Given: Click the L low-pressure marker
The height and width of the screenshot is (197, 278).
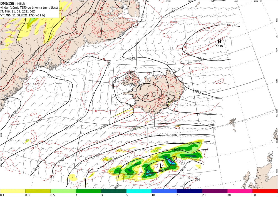Looking at the screenshot, I should [x=161, y=166].
